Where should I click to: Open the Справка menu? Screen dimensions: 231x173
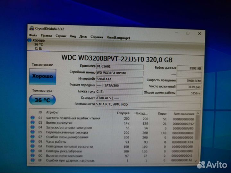(x=97, y=37)
